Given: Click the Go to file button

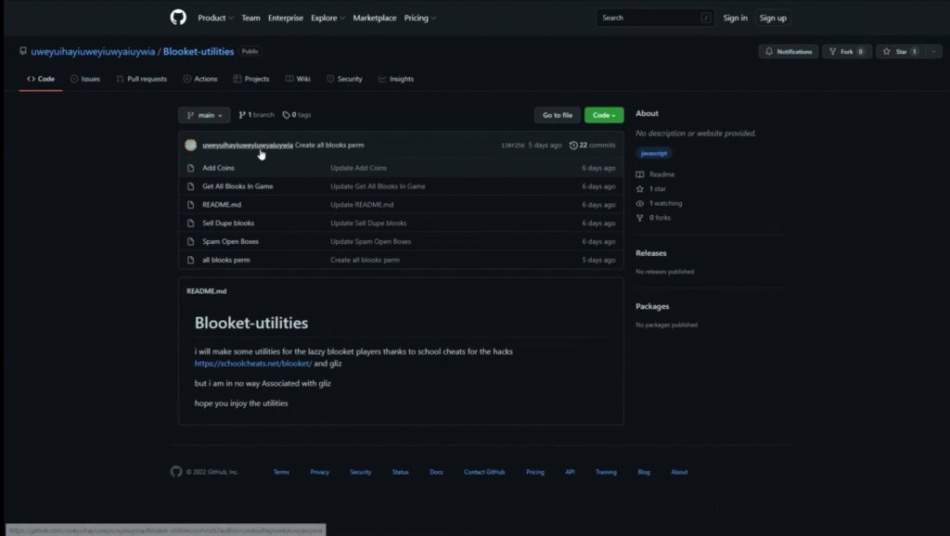Looking at the screenshot, I should click(x=557, y=115).
